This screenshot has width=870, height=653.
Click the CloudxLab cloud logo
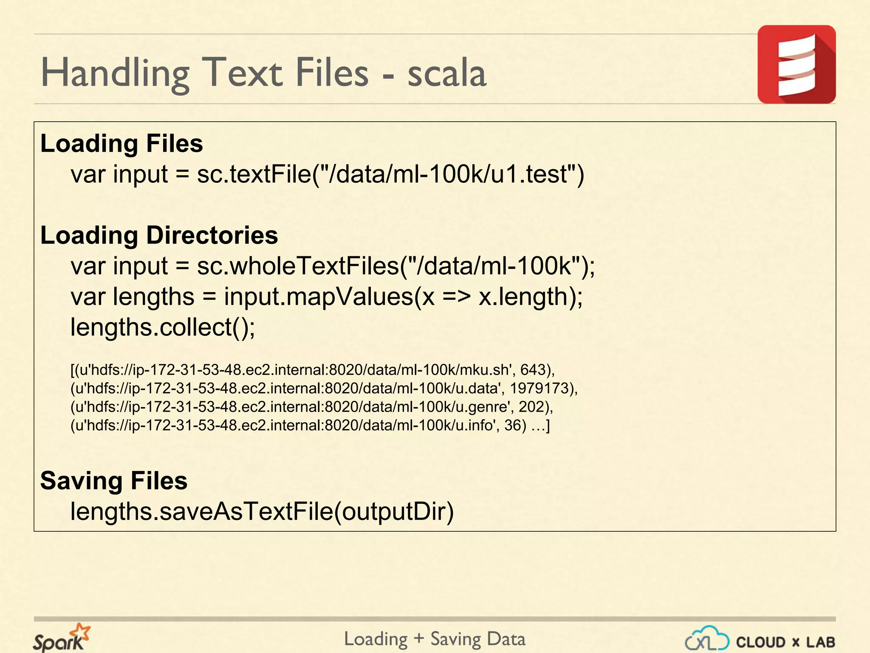pos(707,639)
